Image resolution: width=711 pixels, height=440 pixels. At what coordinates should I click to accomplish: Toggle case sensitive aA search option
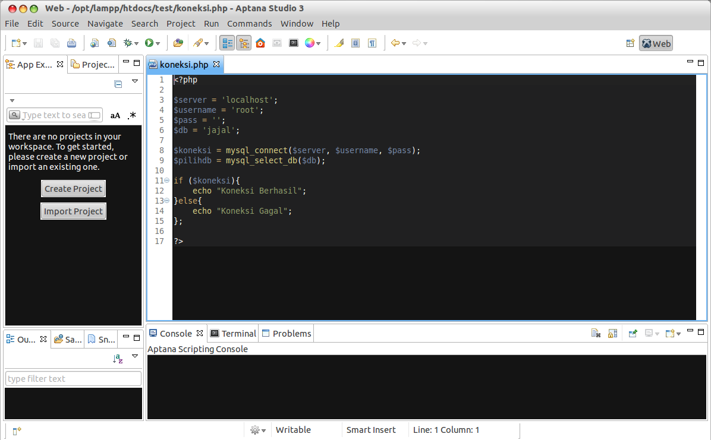tap(115, 116)
